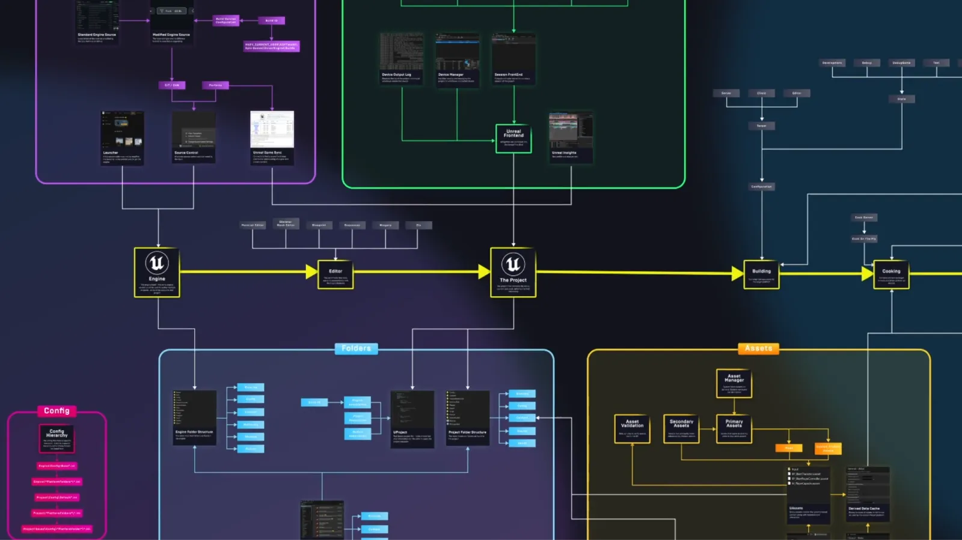Open the Unreal Insights thumbnail

pos(571,131)
